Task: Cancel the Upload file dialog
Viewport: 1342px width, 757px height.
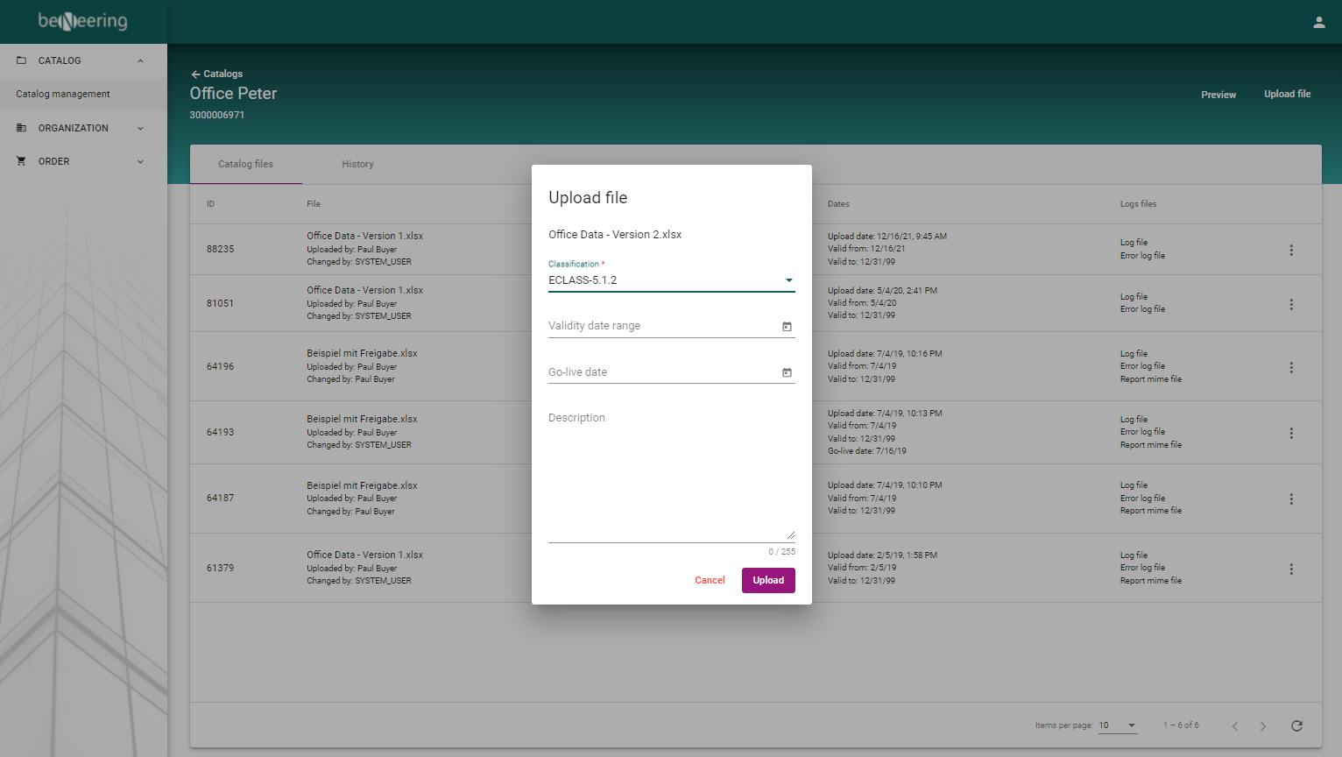Action: coord(710,580)
